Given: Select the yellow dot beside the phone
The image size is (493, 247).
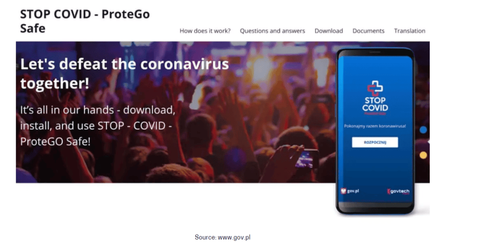Looking at the screenshot, I should click(423, 155).
